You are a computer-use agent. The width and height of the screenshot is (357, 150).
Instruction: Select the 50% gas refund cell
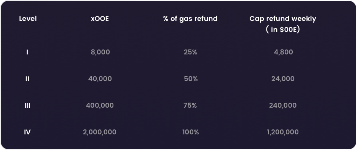(191, 79)
